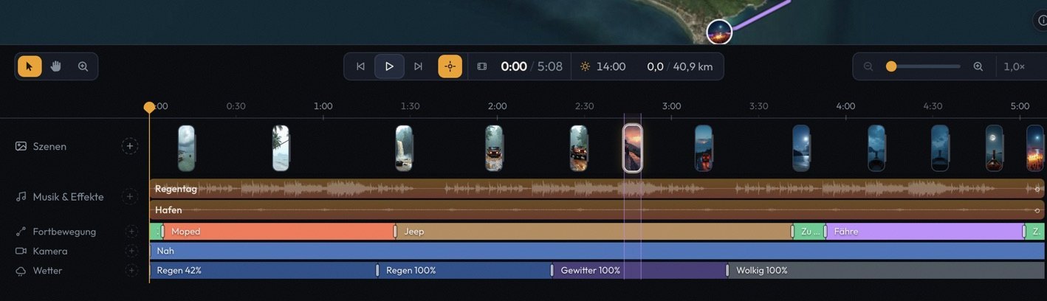Select the Regen 42% weather segment
The width and height of the screenshot is (1047, 301).
(x=263, y=271)
